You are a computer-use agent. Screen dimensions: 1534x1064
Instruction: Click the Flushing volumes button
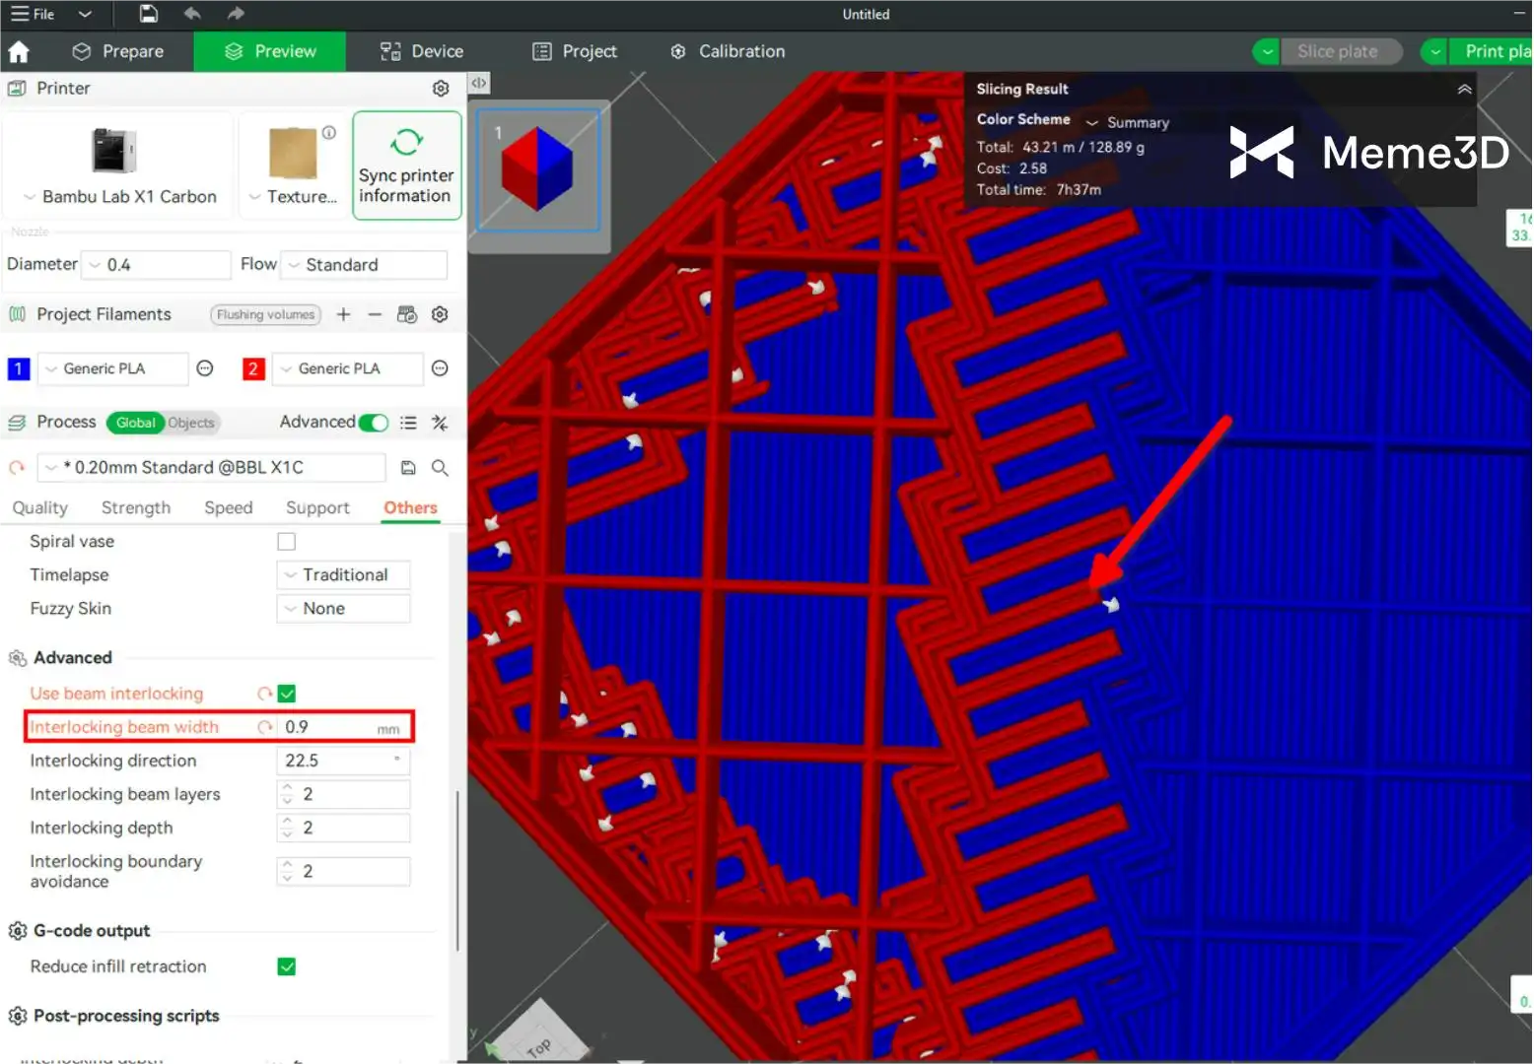265,314
